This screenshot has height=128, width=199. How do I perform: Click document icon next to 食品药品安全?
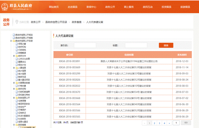[x=17, y=104]
